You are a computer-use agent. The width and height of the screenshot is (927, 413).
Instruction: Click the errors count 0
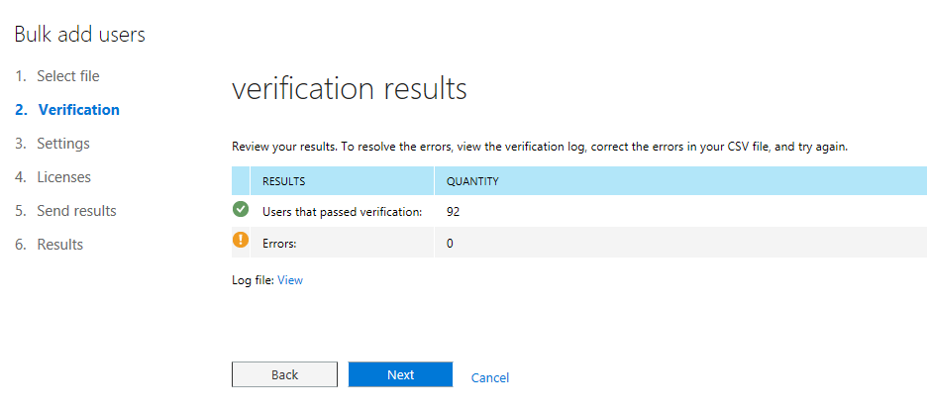point(450,243)
